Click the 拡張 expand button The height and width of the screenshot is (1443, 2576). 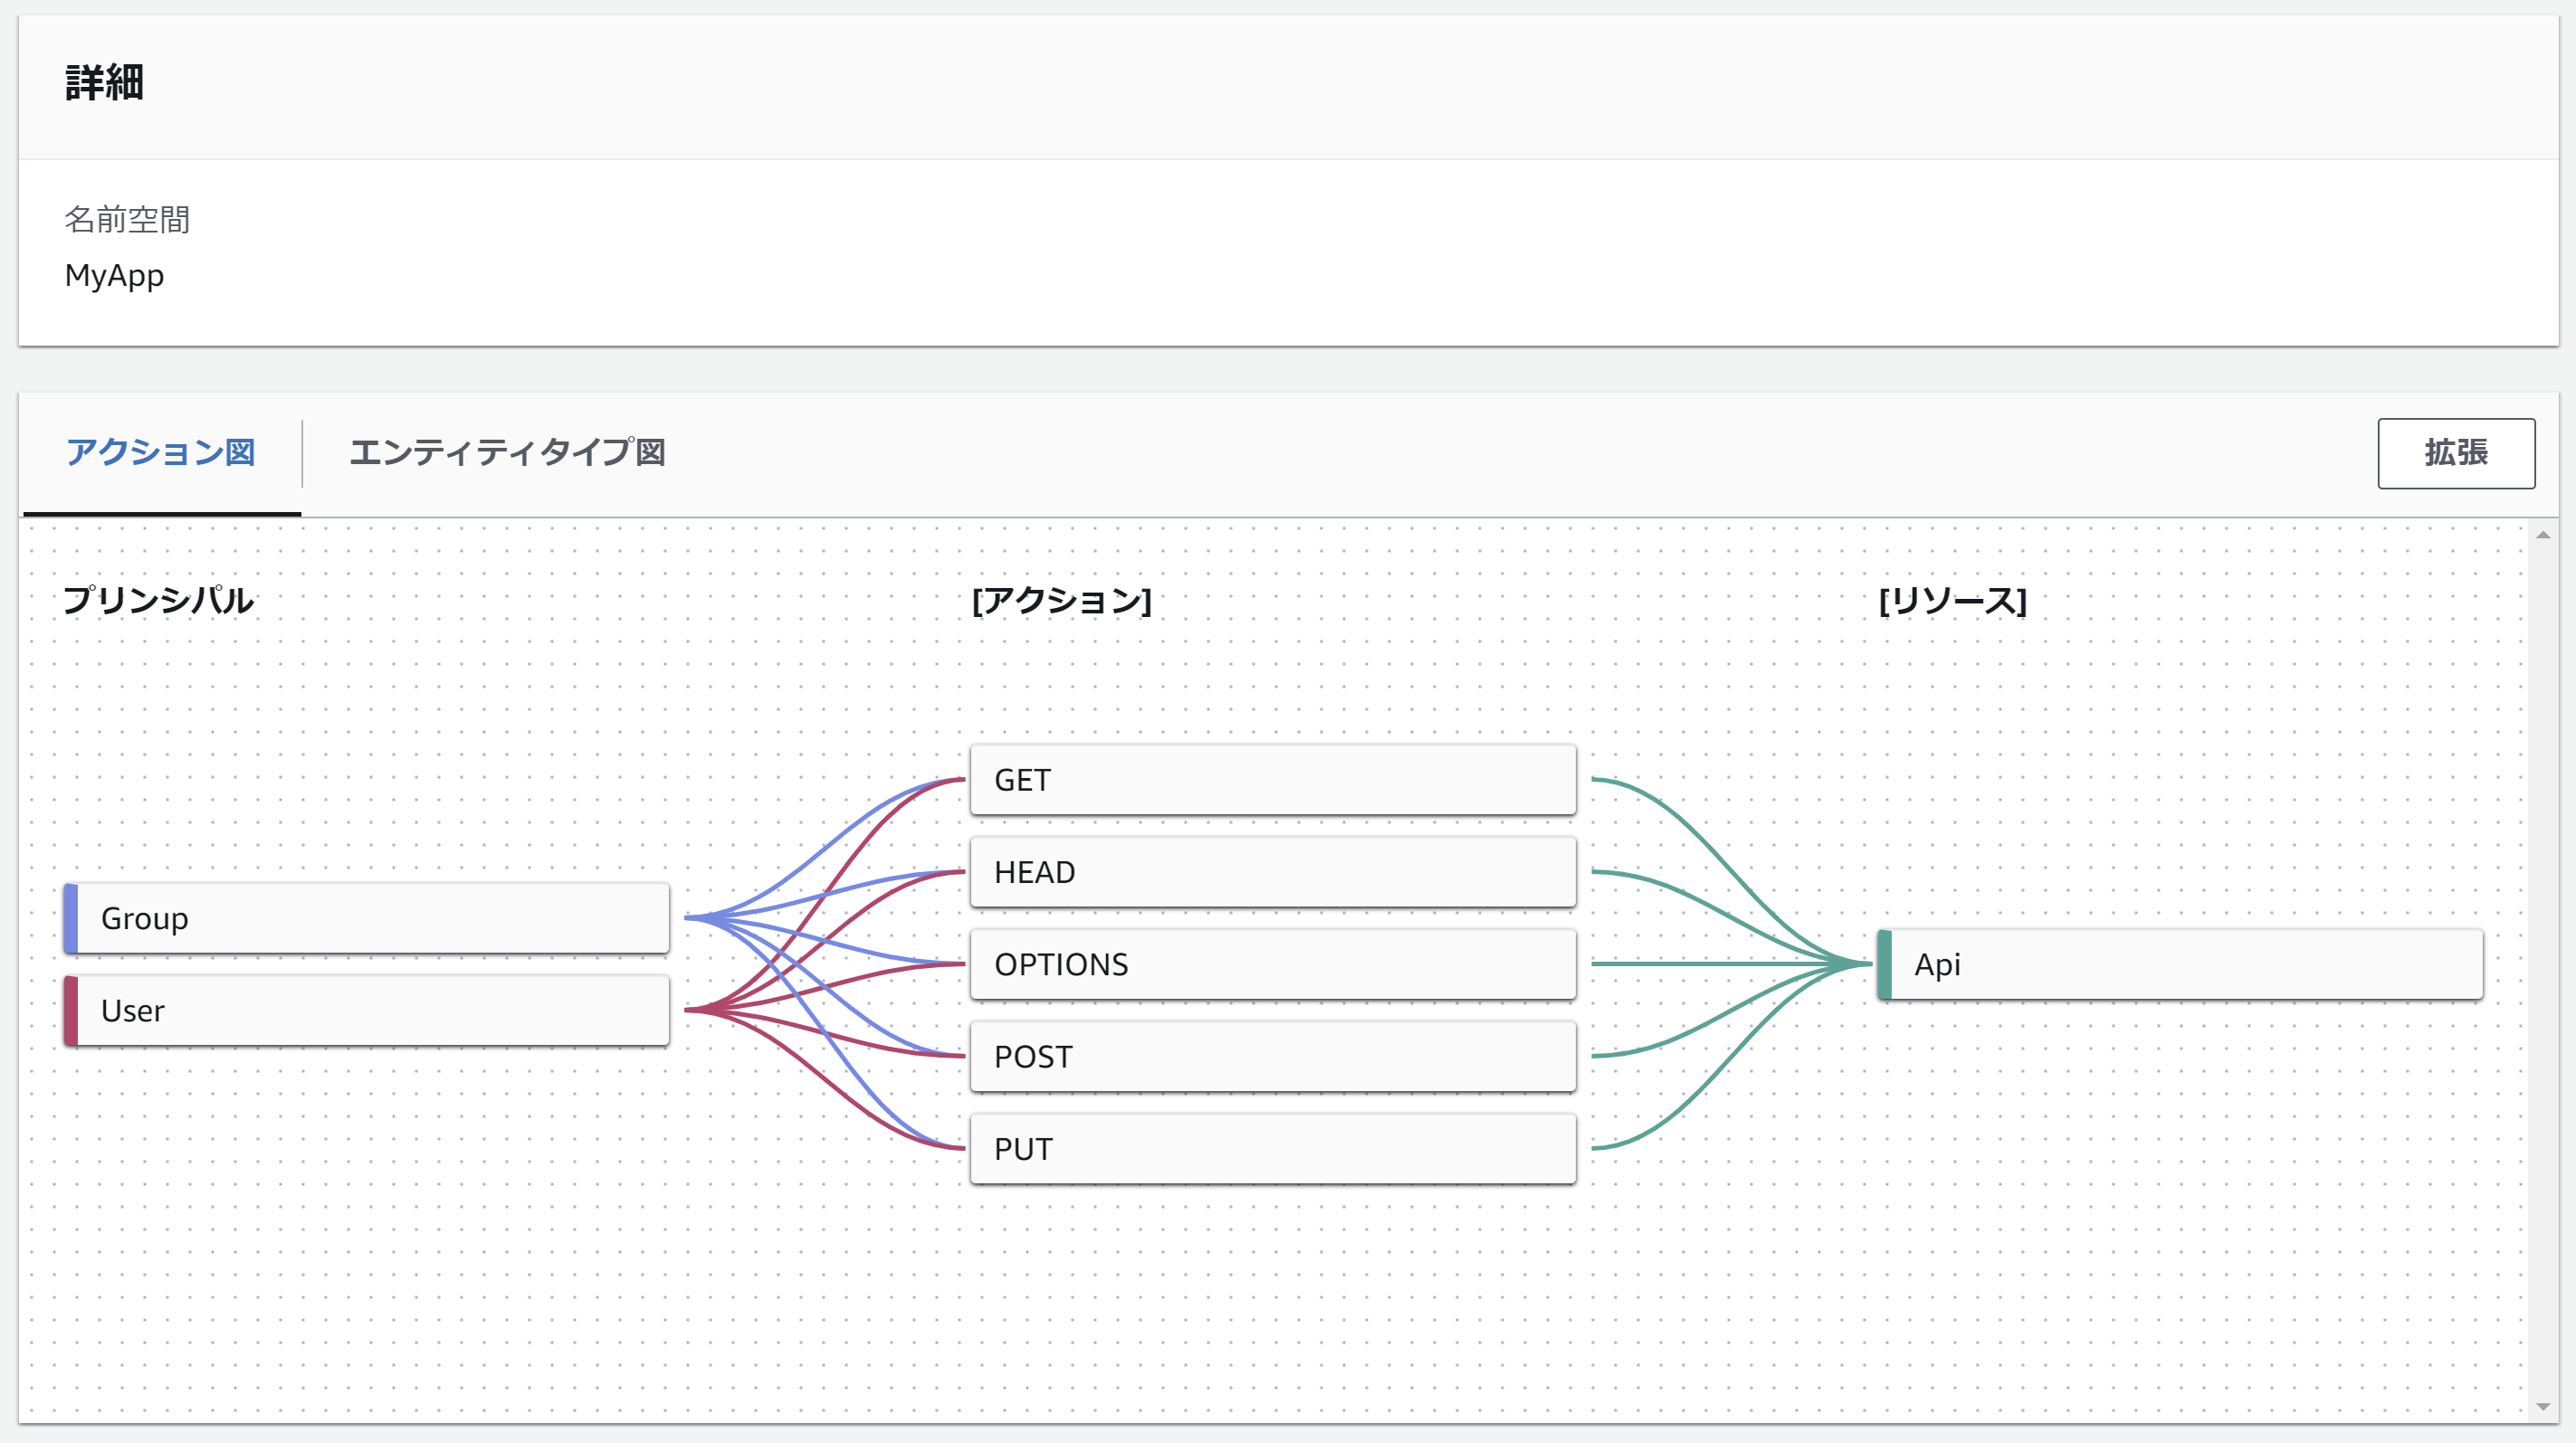pyautogui.click(x=2455, y=452)
